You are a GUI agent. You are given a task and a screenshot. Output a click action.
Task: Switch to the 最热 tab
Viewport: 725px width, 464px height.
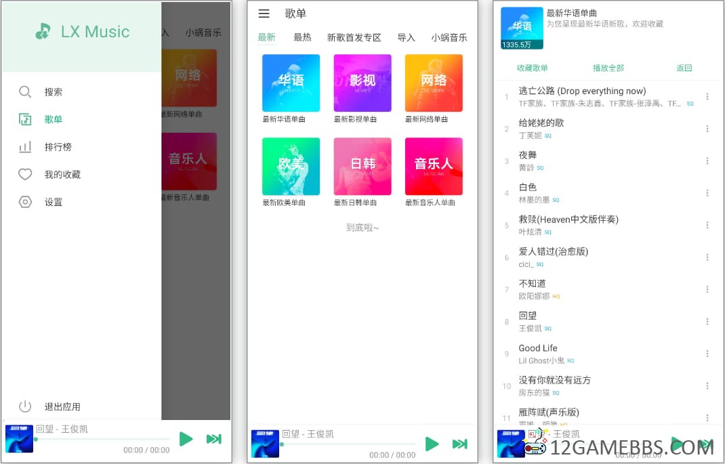tap(302, 38)
